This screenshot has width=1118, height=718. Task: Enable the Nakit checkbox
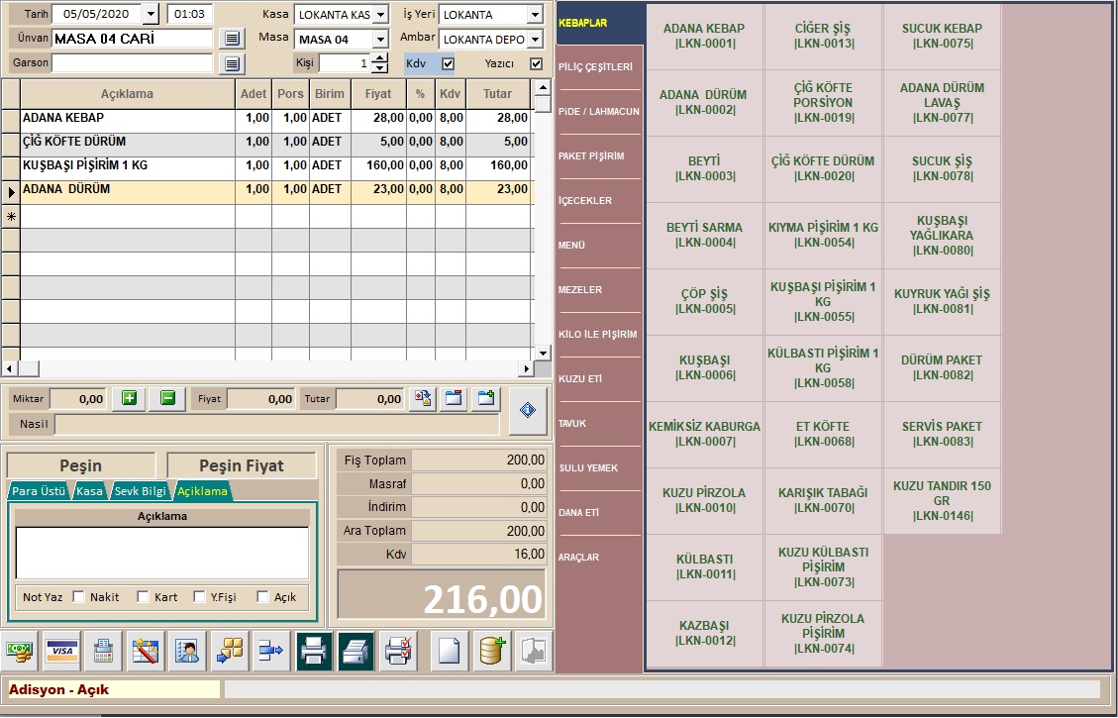coord(79,596)
